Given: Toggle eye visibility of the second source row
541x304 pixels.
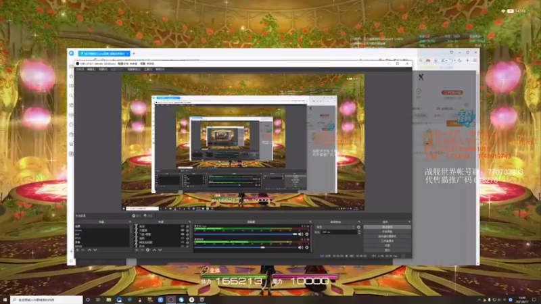Looking at the screenshot, I should point(183,230).
